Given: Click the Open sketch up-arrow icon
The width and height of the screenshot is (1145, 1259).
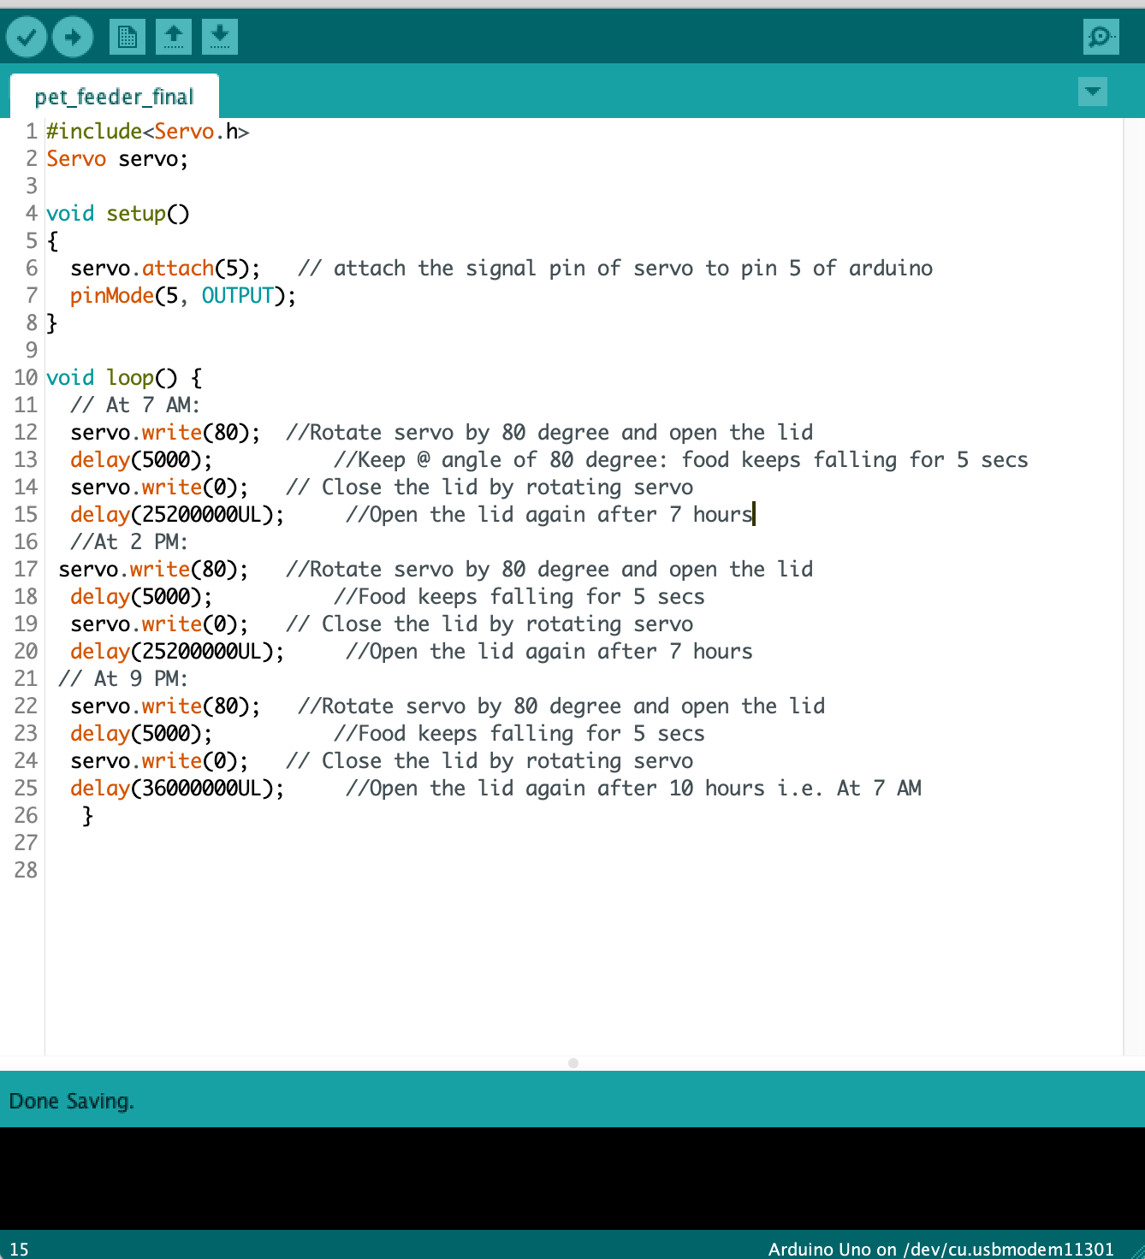Looking at the screenshot, I should tap(174, 37).
